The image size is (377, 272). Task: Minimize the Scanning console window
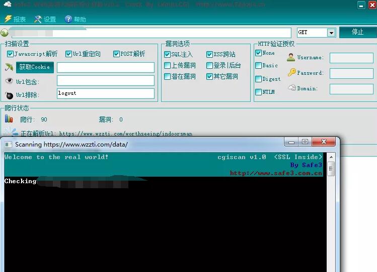point(291,142)
